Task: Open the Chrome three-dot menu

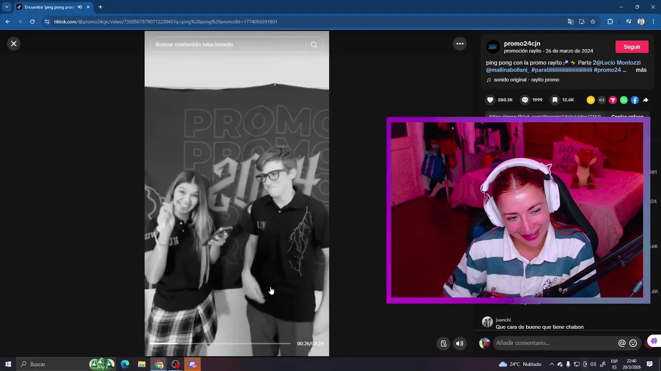Action: pos(654,22)
